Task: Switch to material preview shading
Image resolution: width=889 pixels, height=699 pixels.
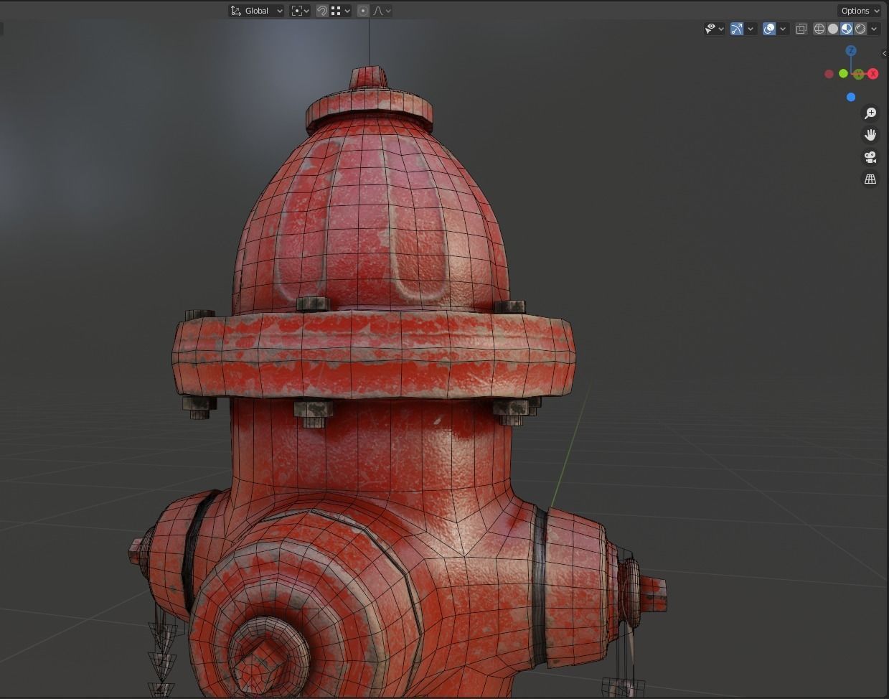Action: coord(847,29)
